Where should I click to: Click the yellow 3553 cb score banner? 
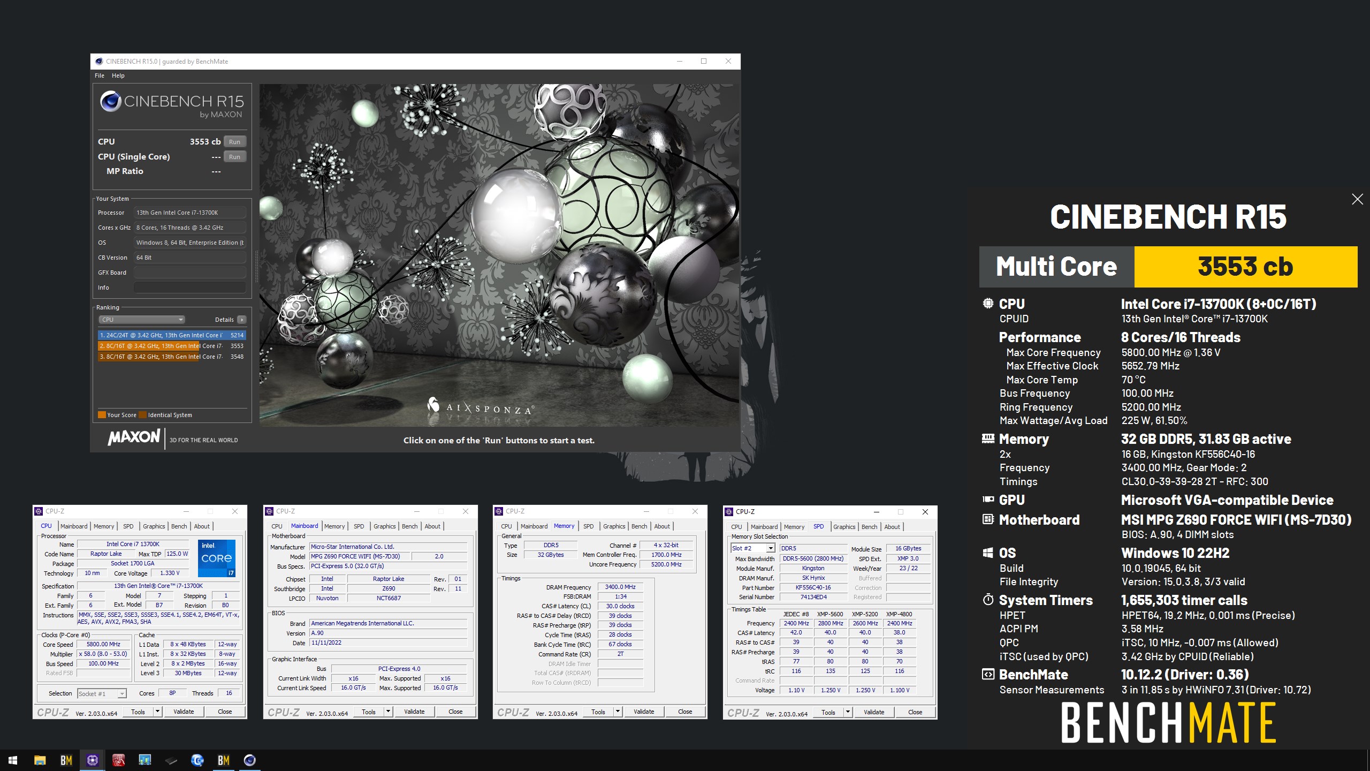coord(1245,267)
